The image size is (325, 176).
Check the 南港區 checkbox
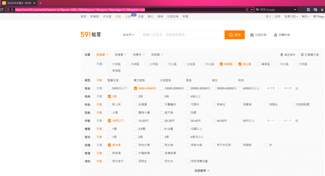click(109, 71)
